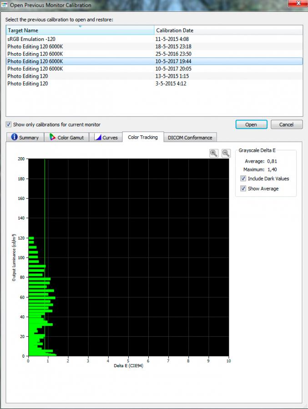Zoom in on the Delta E chart
This screenshot has height=409, width=308.
(214, 153)
